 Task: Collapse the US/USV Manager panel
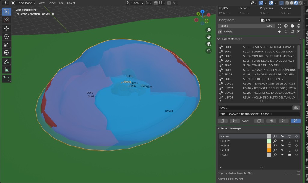pyautogui.click(x=219, y=39)
